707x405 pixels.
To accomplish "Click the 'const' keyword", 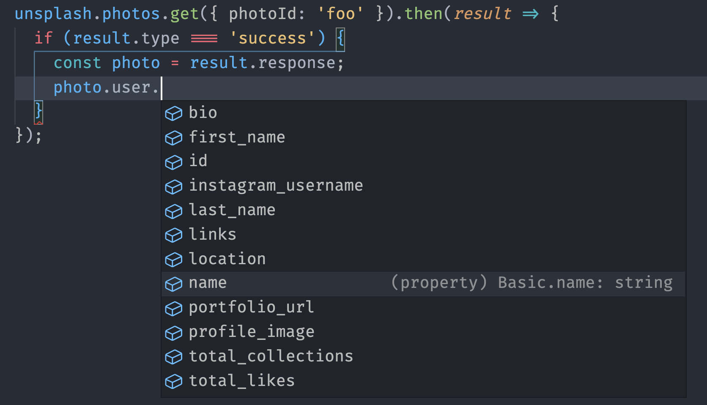I will click(77, 63).
